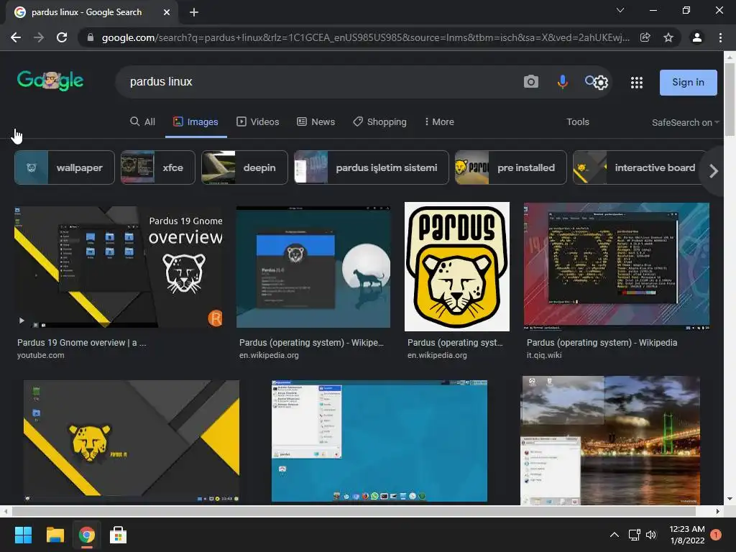This screenshot has width=736, height=552.
Task: View site security lock info
Action: 91,37
